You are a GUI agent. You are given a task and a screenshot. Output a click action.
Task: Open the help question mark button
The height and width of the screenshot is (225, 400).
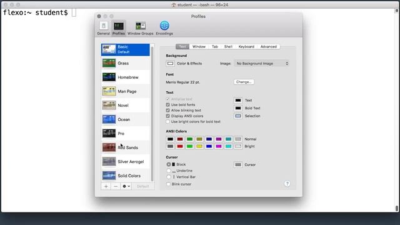287,184
